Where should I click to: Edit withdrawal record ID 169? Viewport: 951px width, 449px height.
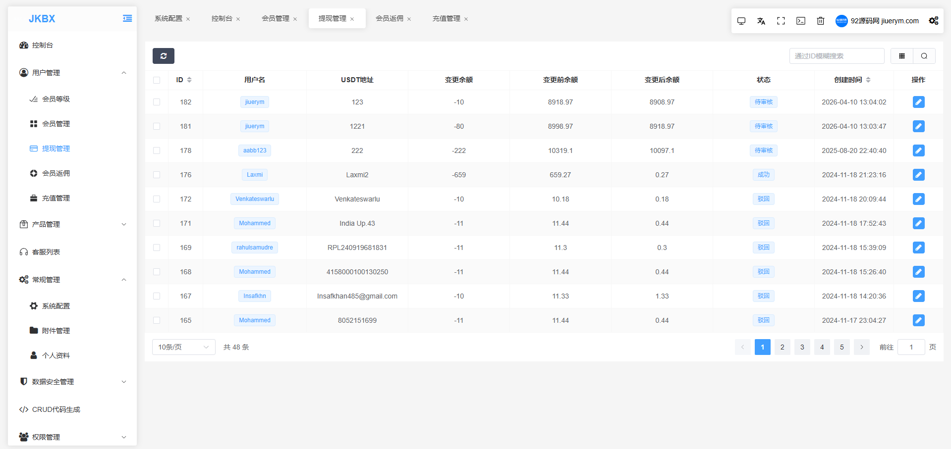tap(918, 248)
